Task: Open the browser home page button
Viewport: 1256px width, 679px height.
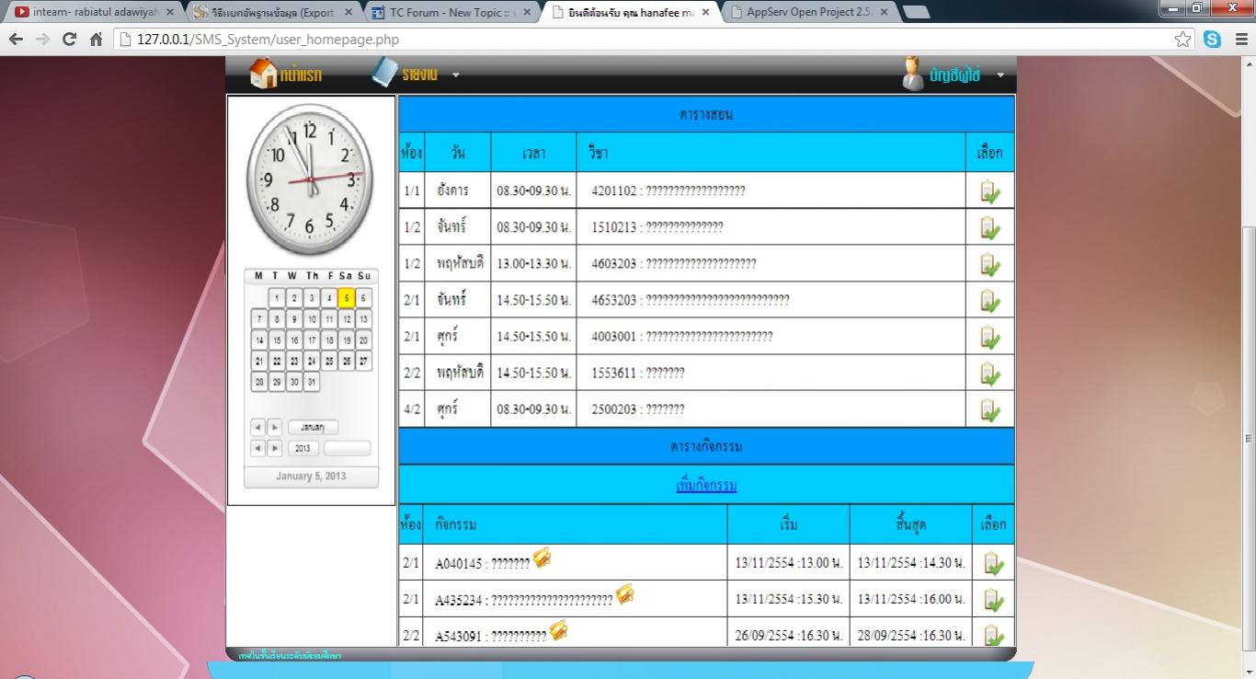Action: (x=96, y=40)
